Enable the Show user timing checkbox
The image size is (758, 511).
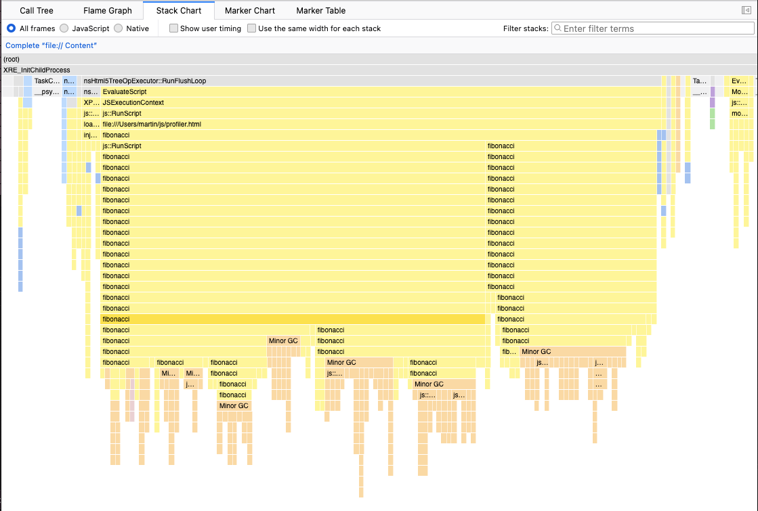pos(174,28)
